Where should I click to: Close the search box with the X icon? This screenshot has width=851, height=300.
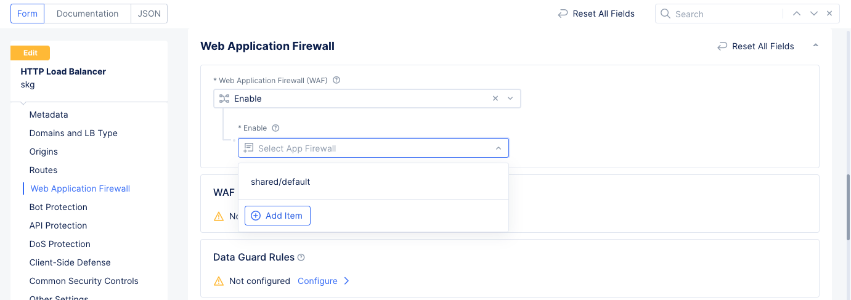pos(829,14)
